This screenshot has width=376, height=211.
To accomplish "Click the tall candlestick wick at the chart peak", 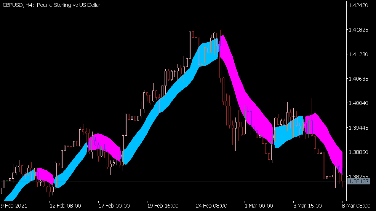I will click(x=190, y=18).
